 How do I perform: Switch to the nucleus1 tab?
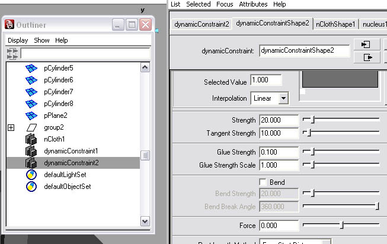tap(373, 24)
